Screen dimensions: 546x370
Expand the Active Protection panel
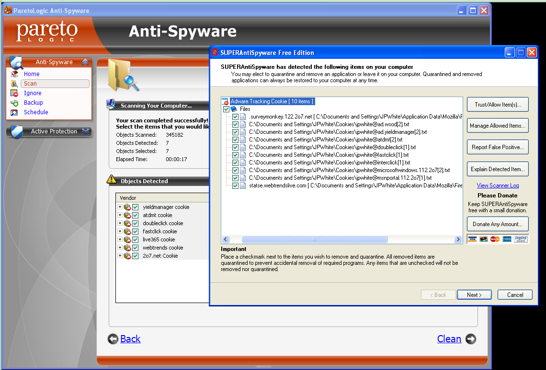click(x=85, y=131)
